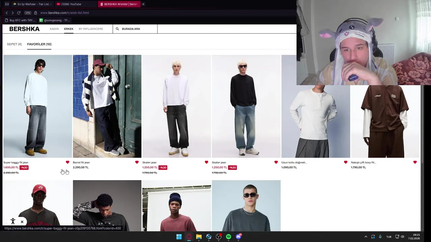This screenshot has height=242, width=431.
Task: Select FAVORİLER (10) tab
Action: click(x=39, y=44)
